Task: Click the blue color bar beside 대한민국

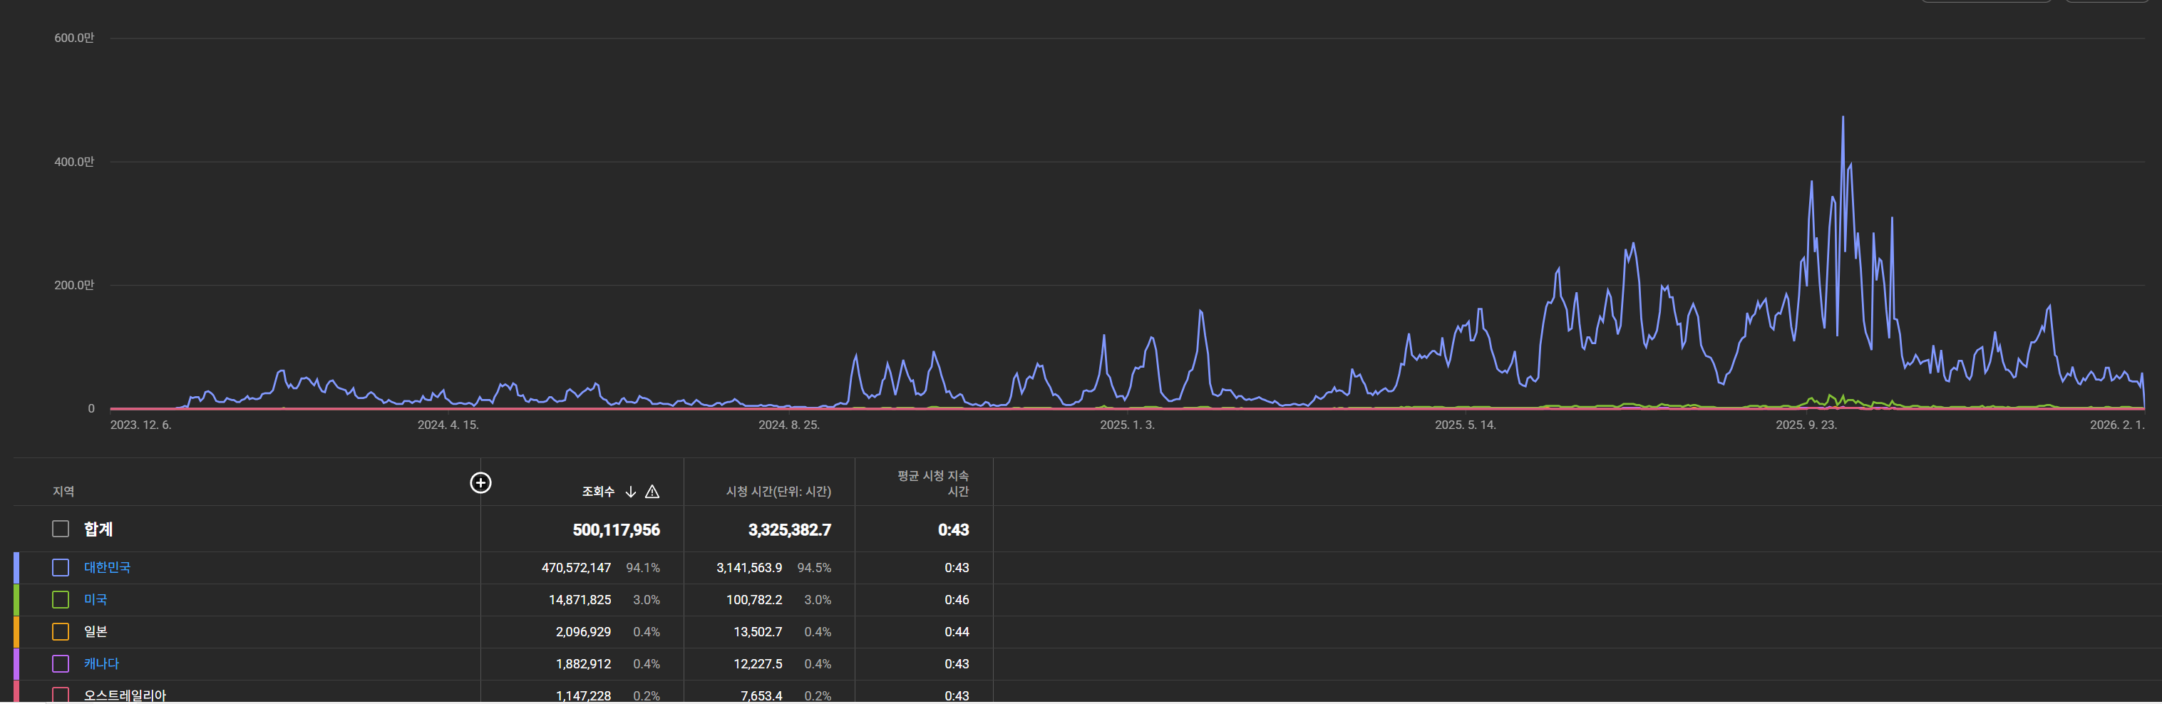Action: (x=16, y=567)
